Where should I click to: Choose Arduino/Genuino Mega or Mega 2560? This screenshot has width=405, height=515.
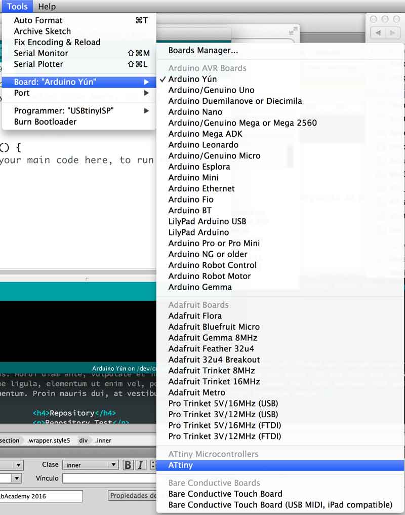point(280,123)
